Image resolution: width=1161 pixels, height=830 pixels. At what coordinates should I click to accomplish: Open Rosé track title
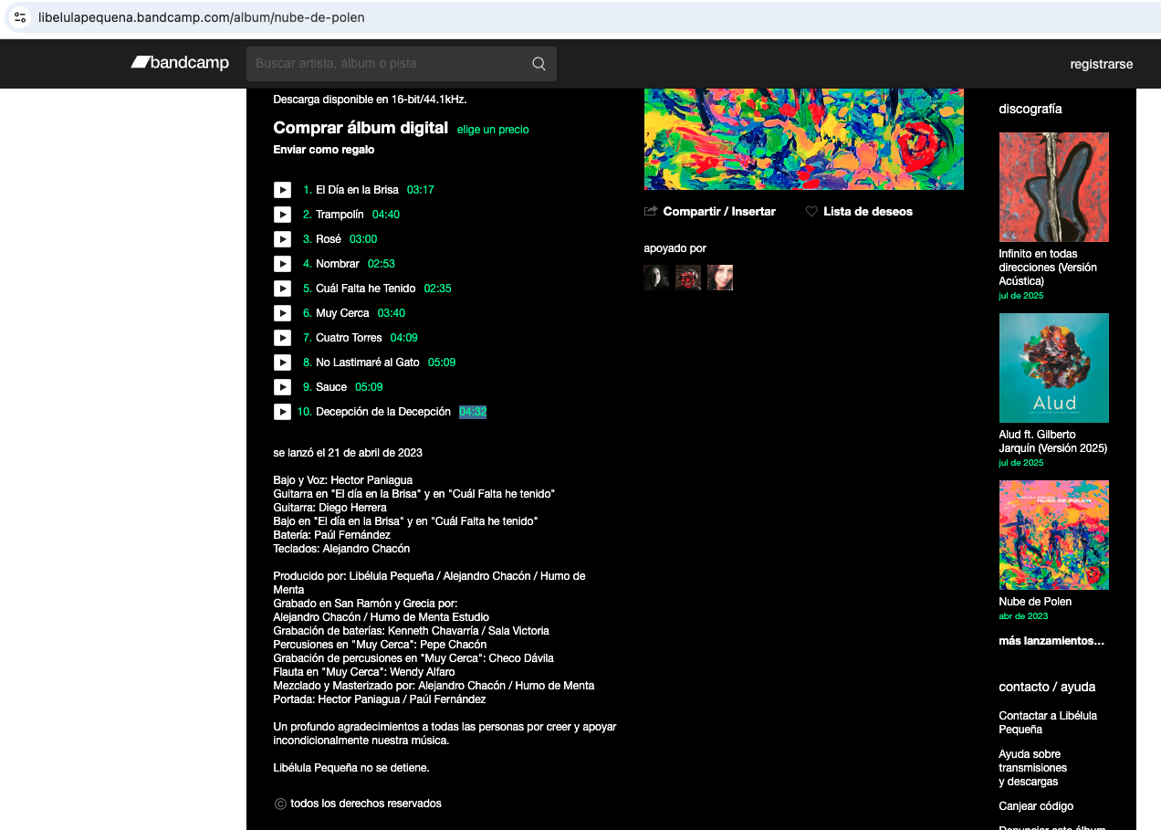coord(329,239)
